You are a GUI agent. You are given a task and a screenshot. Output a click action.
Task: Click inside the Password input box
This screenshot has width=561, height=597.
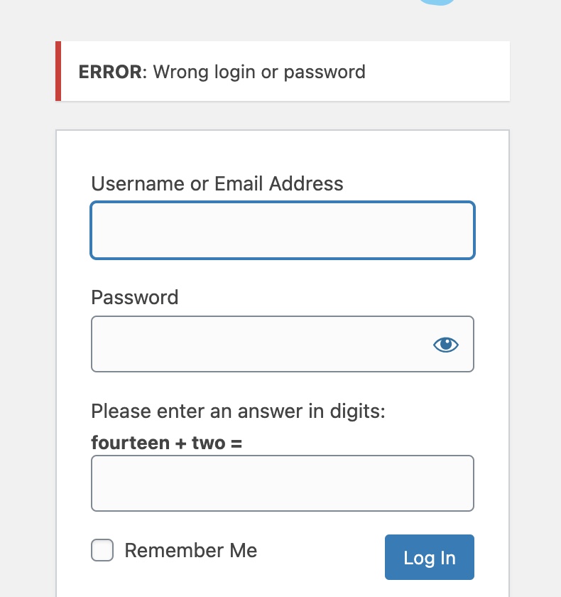[256, 344]
